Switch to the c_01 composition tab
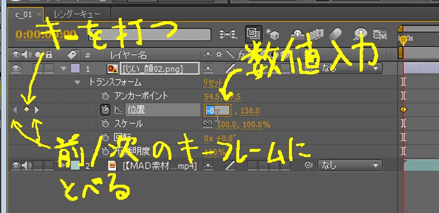The image size is (439, 213). coord(24,14)
